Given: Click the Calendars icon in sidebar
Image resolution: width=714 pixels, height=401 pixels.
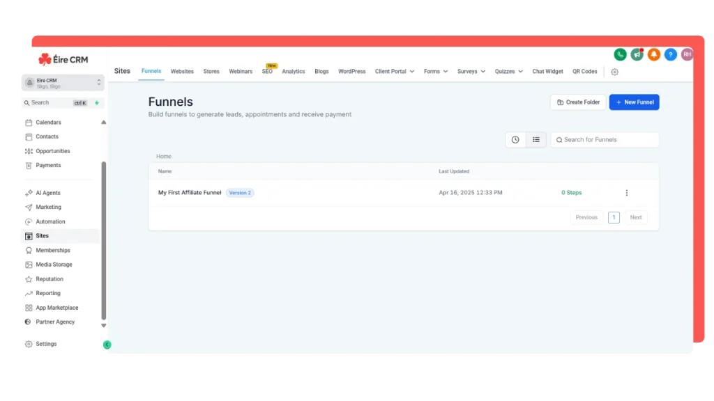Looking at the screenshot, I should click(29, 123).
